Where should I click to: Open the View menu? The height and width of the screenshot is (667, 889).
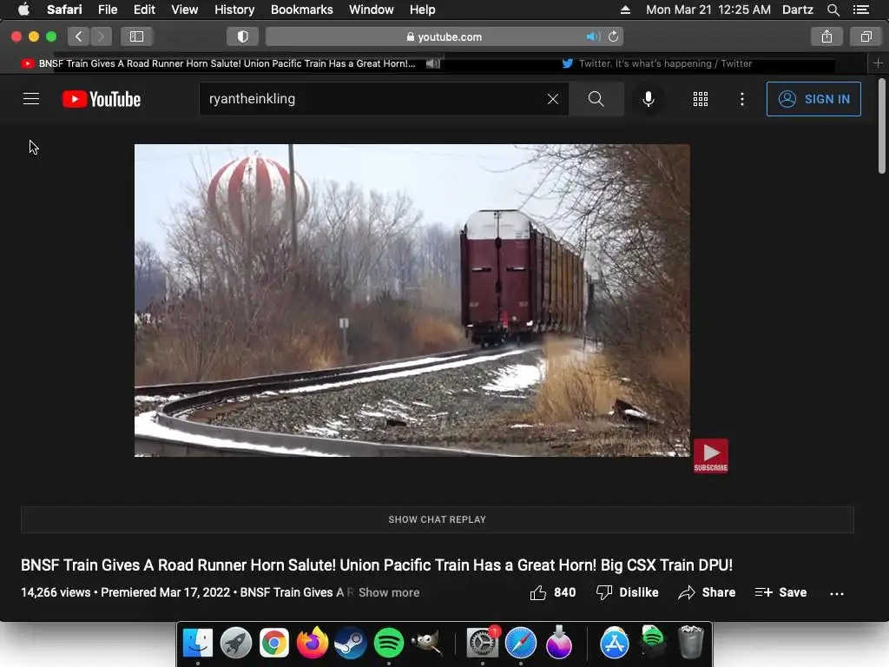click(185, 10)
